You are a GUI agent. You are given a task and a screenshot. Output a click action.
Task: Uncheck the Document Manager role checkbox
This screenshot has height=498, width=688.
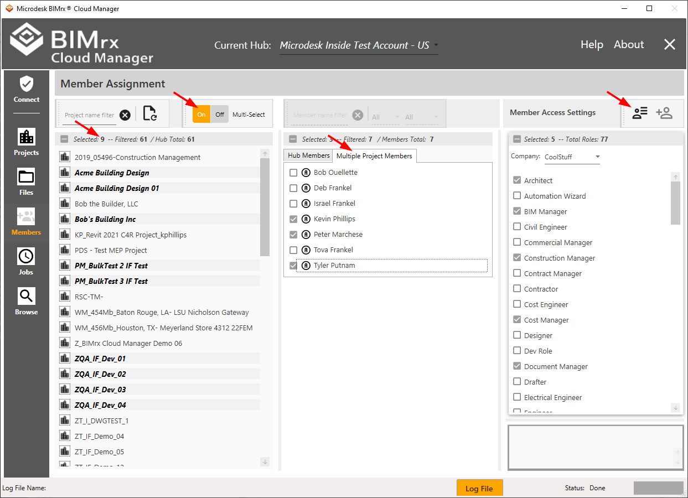coord(517,366)
